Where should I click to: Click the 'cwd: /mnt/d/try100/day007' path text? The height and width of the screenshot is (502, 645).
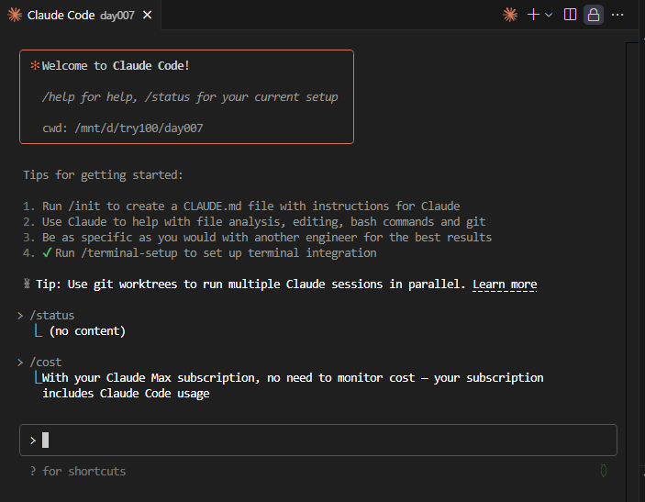(123, 128)
